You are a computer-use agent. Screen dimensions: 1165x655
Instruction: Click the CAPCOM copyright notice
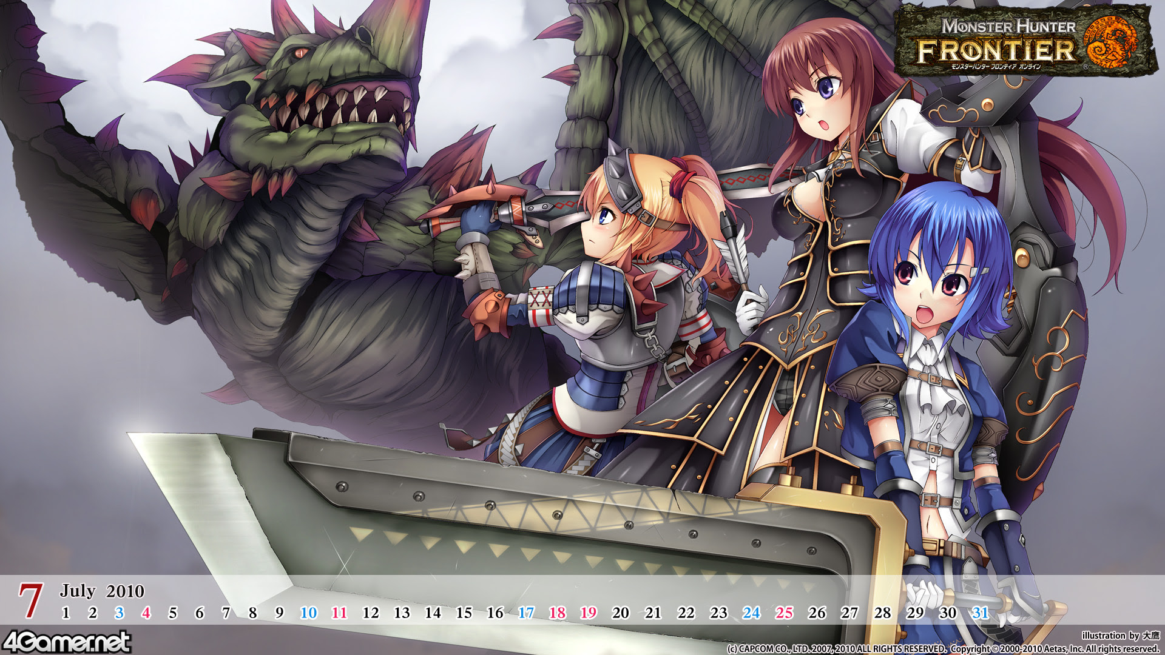tap(837, 648)
